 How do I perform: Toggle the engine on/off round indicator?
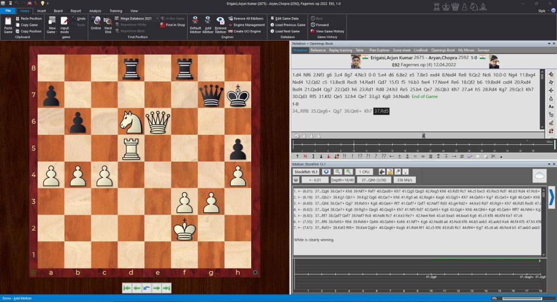pos(296,180)
